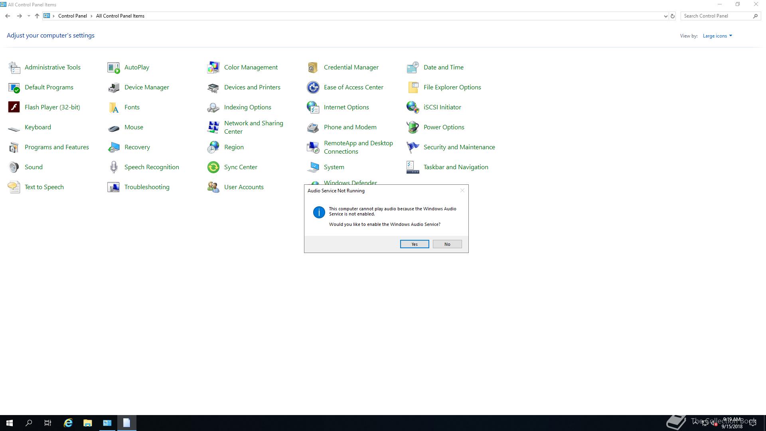The image size is (766, 431).
Task: Open the Device Manager icon
Action: tap(114, 87)
